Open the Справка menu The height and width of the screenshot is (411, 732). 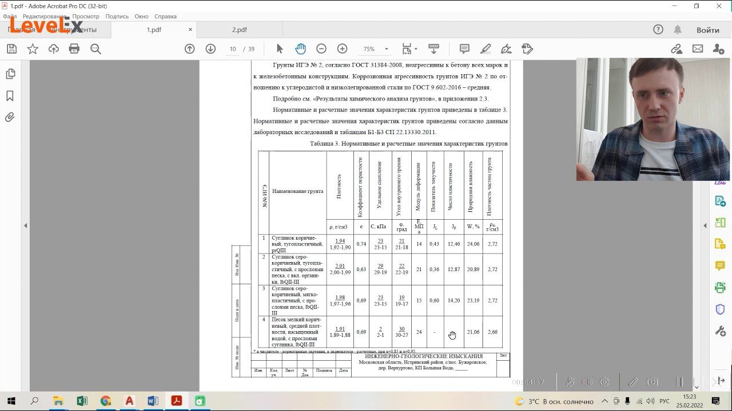coord(165,17)
